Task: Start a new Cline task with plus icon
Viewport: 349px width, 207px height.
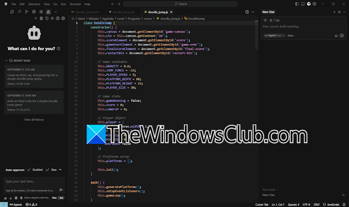Action: pos(35,18)
